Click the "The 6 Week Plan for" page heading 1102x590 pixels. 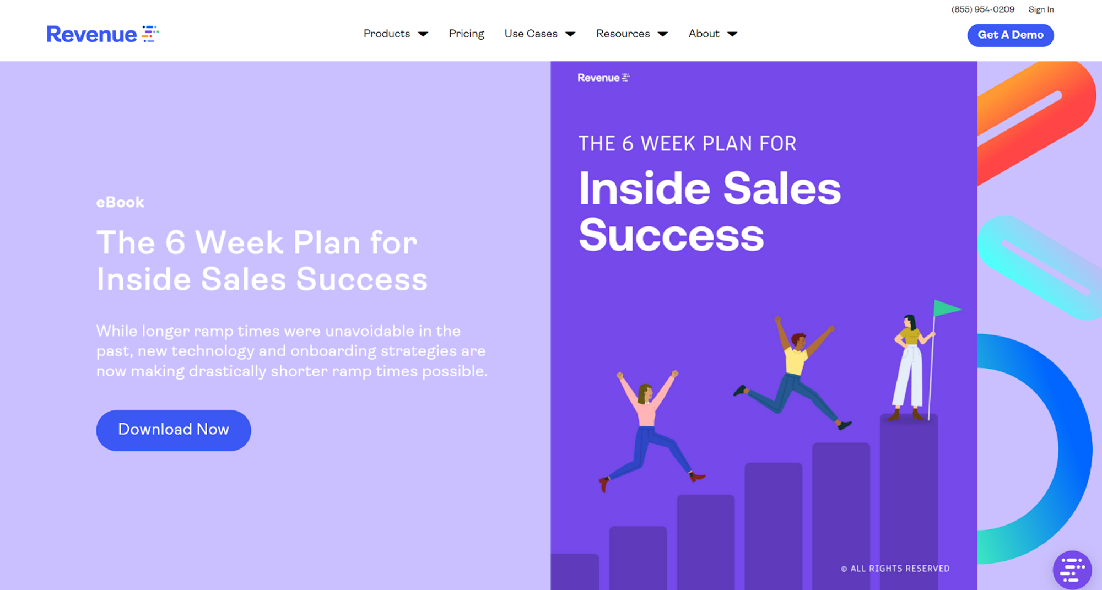pyautogui.click(x=257, y=242)
